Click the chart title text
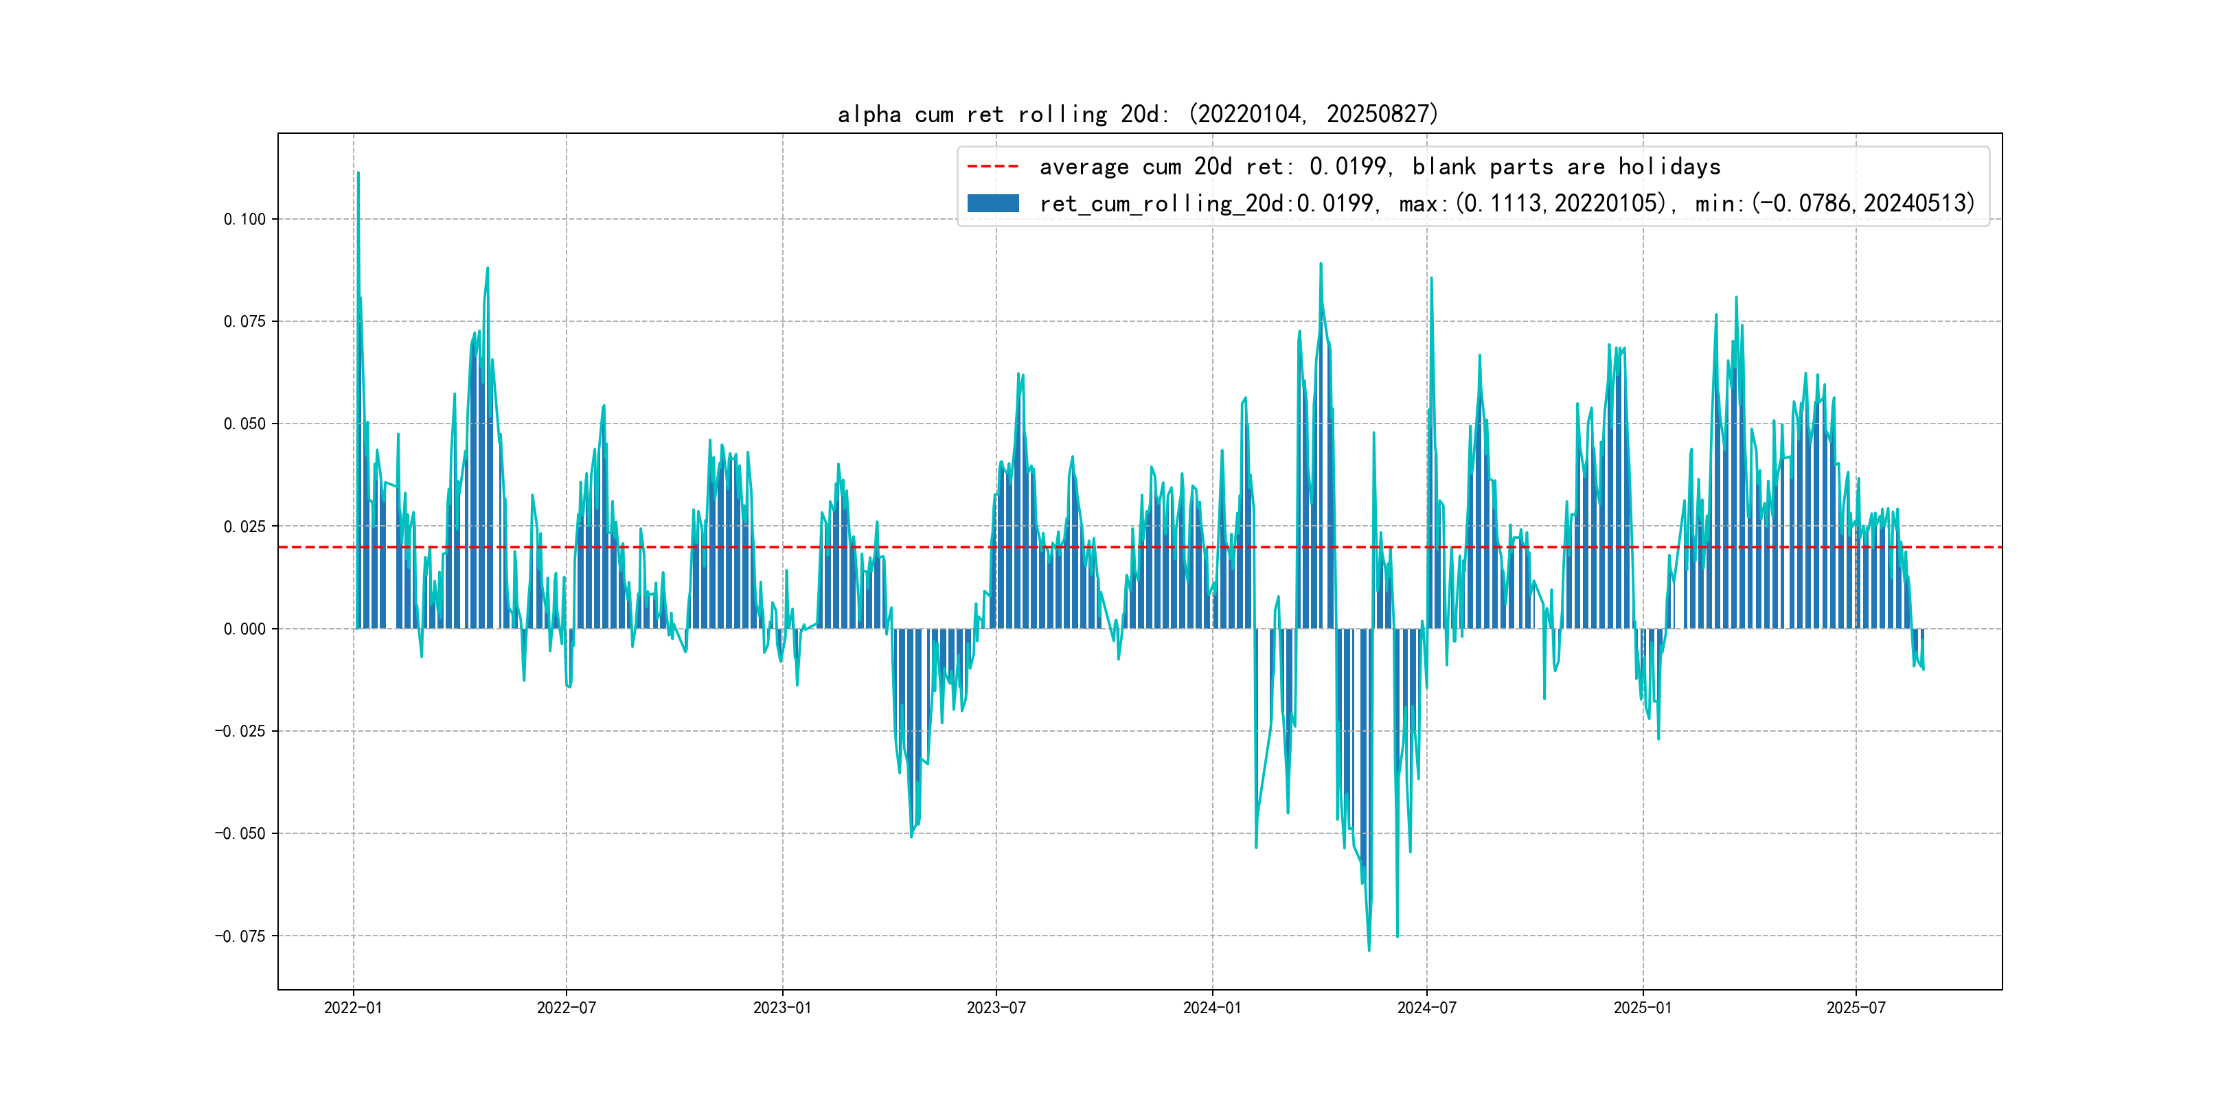2225x1112 pixels. [1137, 114]
